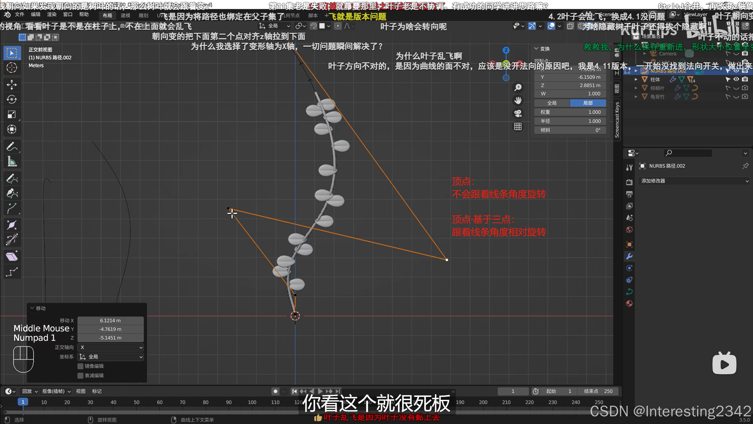Select the Move tool in toolbar

tap(12, 85)
